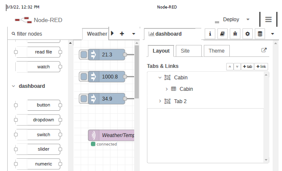
Task: Click the green connected status indicator
Action: click(x=93, y=144)
